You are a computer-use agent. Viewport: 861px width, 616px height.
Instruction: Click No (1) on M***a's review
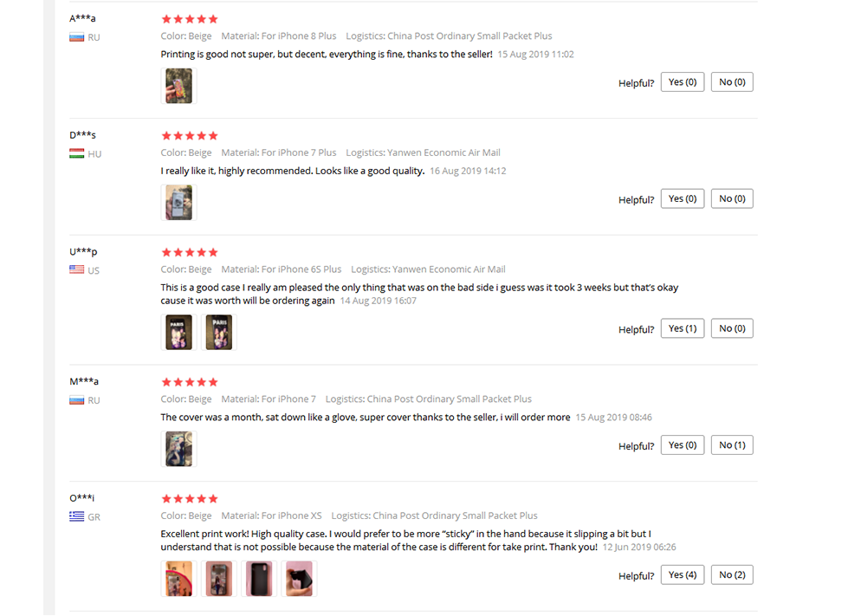coord(732,445)
